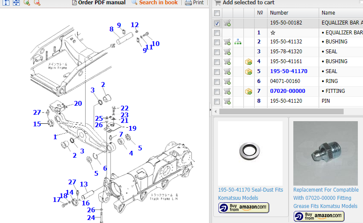Click the zoom out magnifier icon
The image size is (363, 223).
click(x=37, y=3)
